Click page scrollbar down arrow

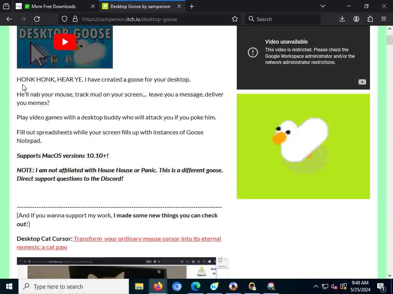tap(390, 276)
